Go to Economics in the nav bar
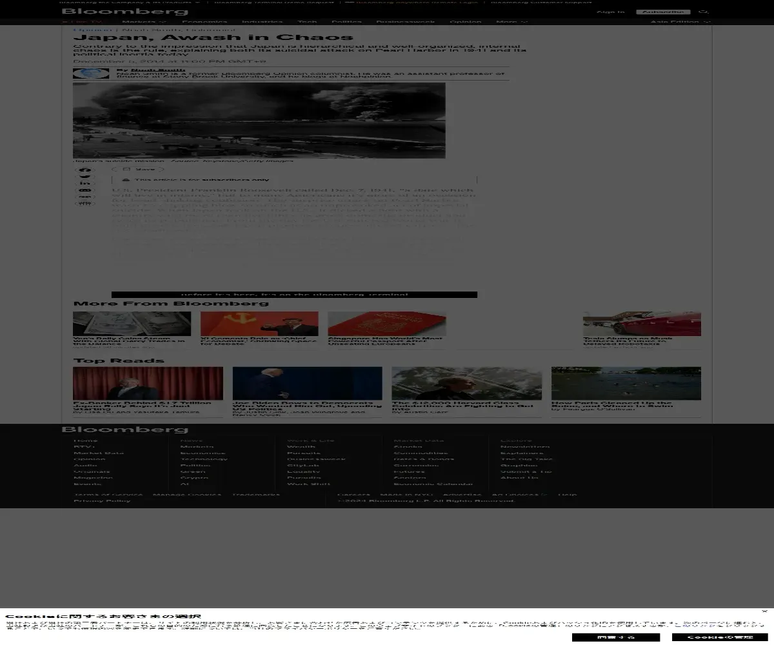The image size is (774, 645). [x=204, y=22]
